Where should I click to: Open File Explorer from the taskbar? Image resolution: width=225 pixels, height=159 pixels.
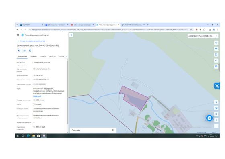[x=33, y=136]
